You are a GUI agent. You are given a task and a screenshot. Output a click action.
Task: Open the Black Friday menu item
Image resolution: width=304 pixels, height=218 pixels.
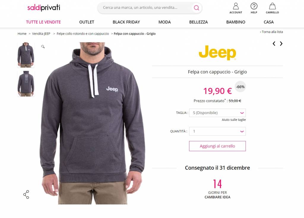(x=126, y=22)
